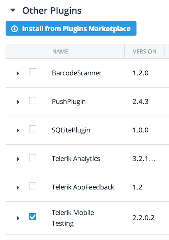
Task: Click Install from Plugins Marketplace button
Action: point(71,28)
